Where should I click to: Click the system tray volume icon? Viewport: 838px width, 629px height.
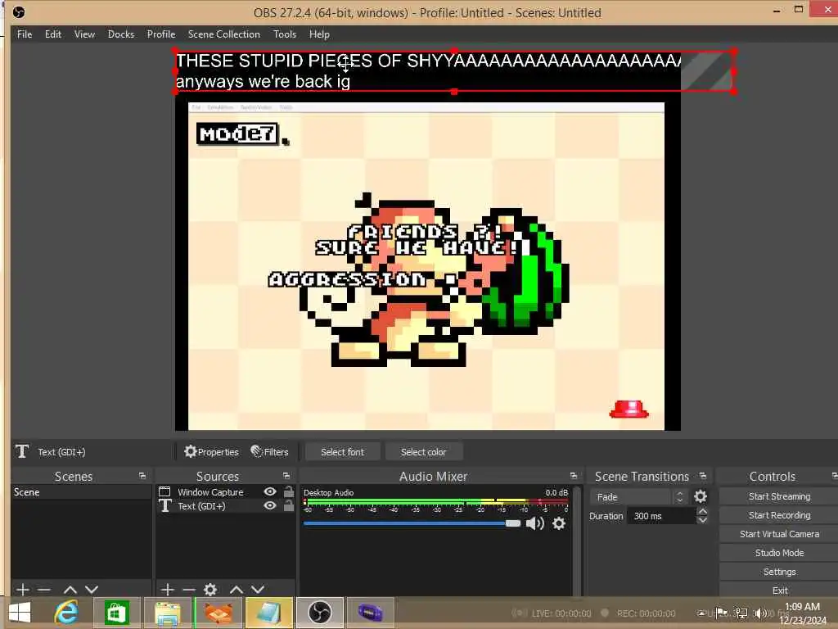click(760, 613)
